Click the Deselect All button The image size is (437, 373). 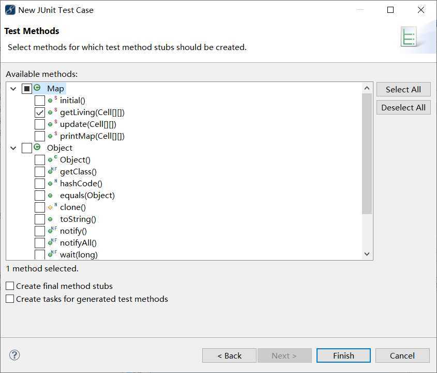point(403,107)
